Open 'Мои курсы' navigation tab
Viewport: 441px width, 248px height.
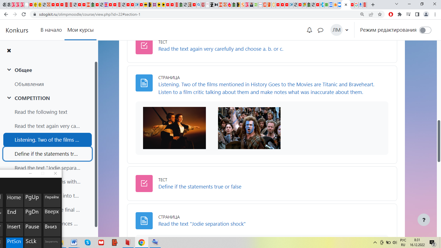[x=80, y=30]
